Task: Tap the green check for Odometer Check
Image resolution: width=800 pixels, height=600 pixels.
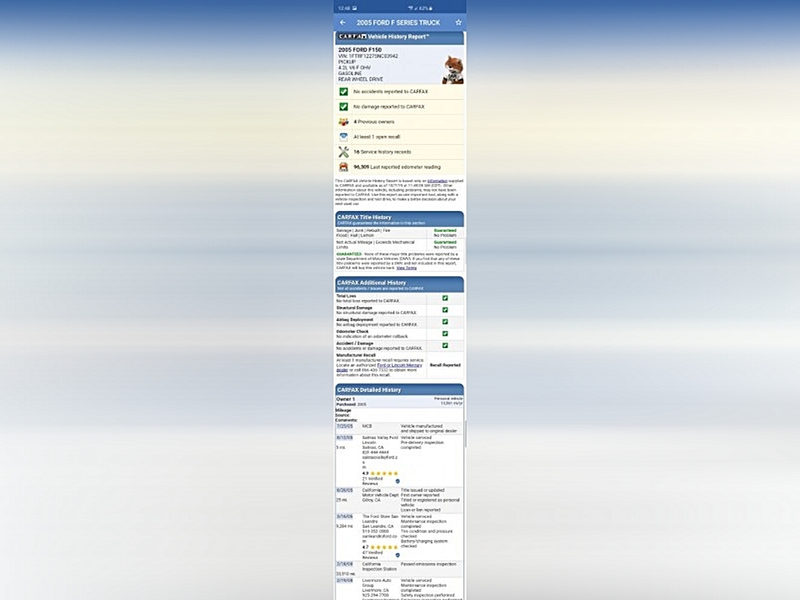Action: (x=445, y=334)
